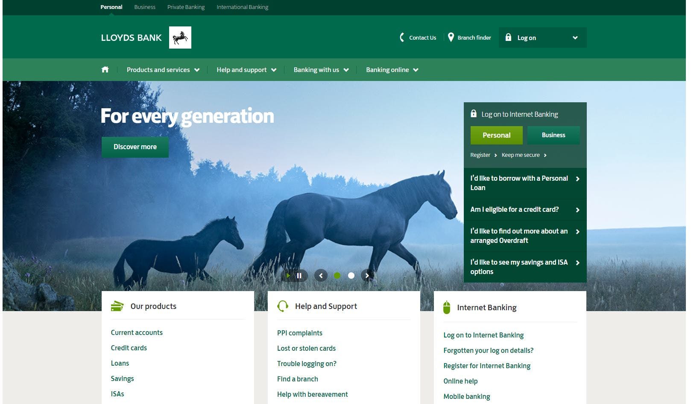Open the Trouble logging on help link
Screen dimensions: 691x404
point(306,364)
